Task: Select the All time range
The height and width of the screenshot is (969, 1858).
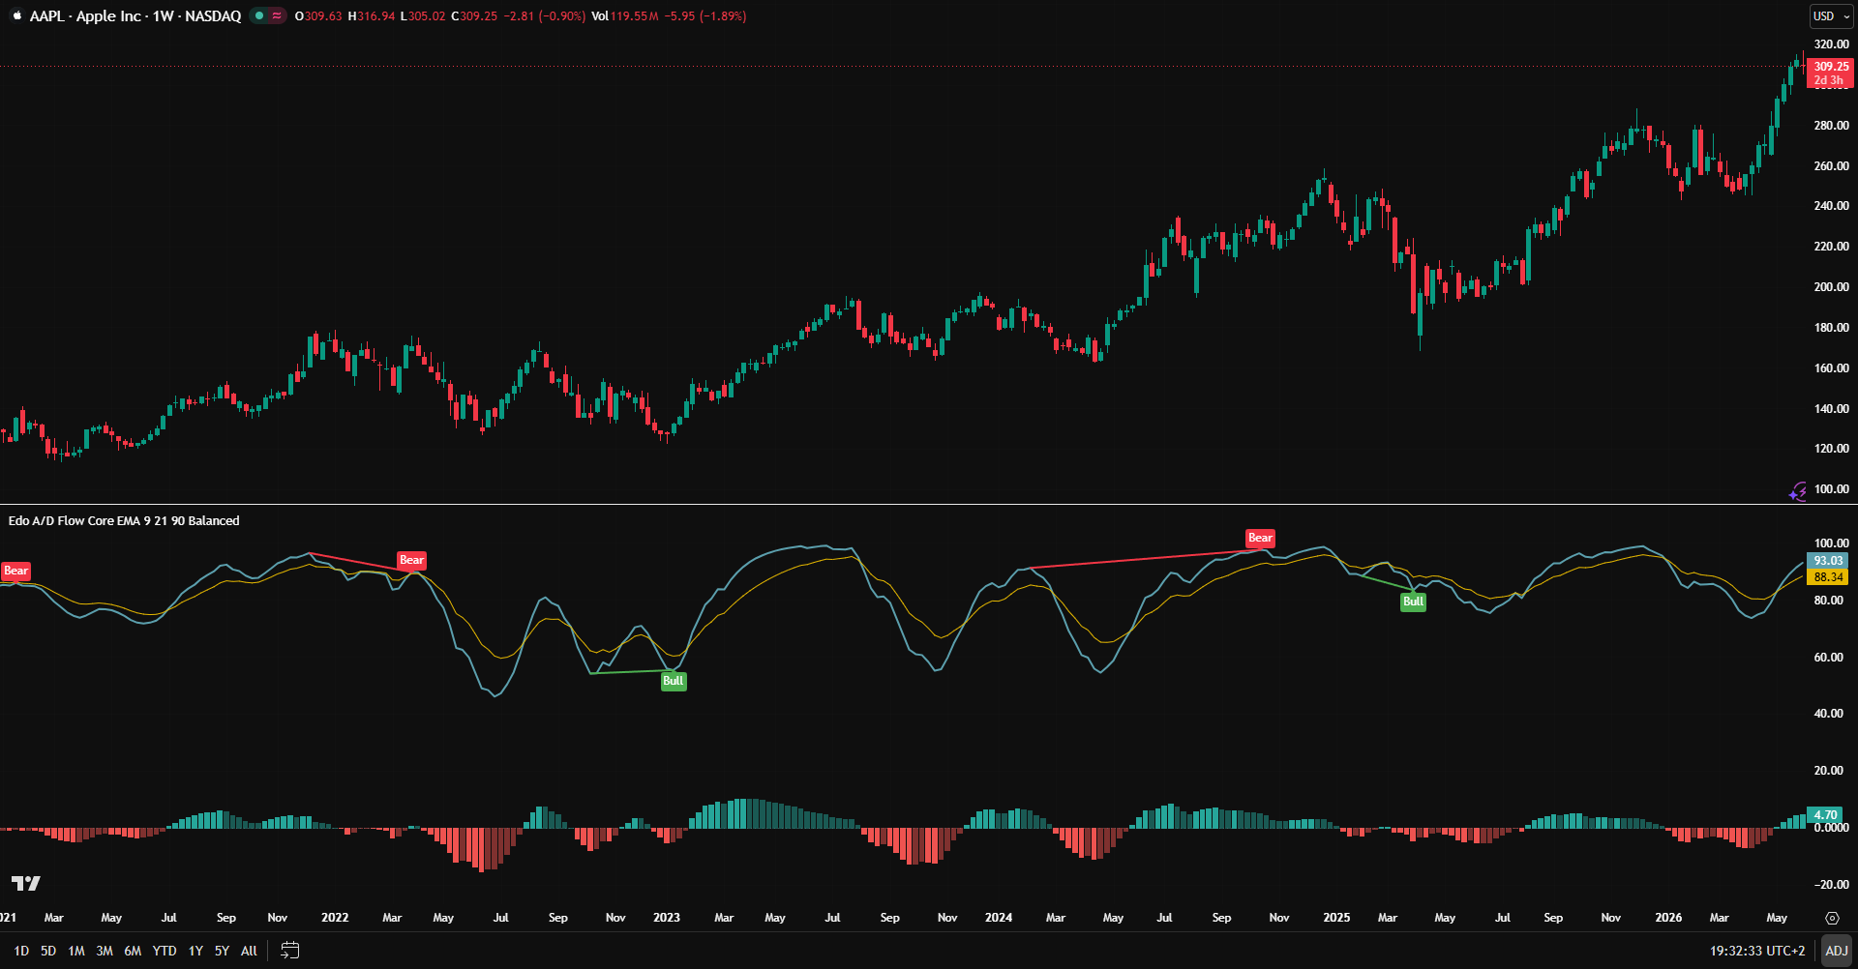Action: tap(249, 951)
